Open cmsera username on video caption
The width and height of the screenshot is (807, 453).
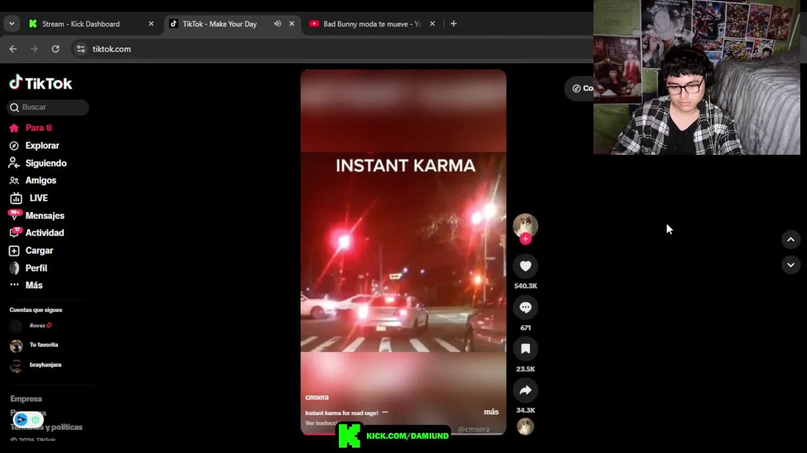(316, 397)
